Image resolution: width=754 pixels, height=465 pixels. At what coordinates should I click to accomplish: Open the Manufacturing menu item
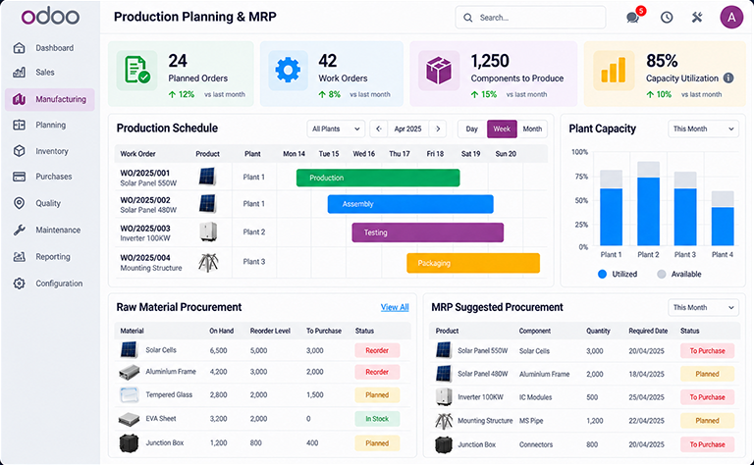coord(50,99)
